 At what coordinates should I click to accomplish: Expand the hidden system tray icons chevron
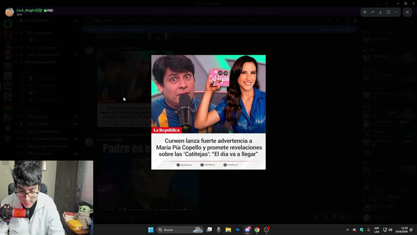tap(348, 230)
